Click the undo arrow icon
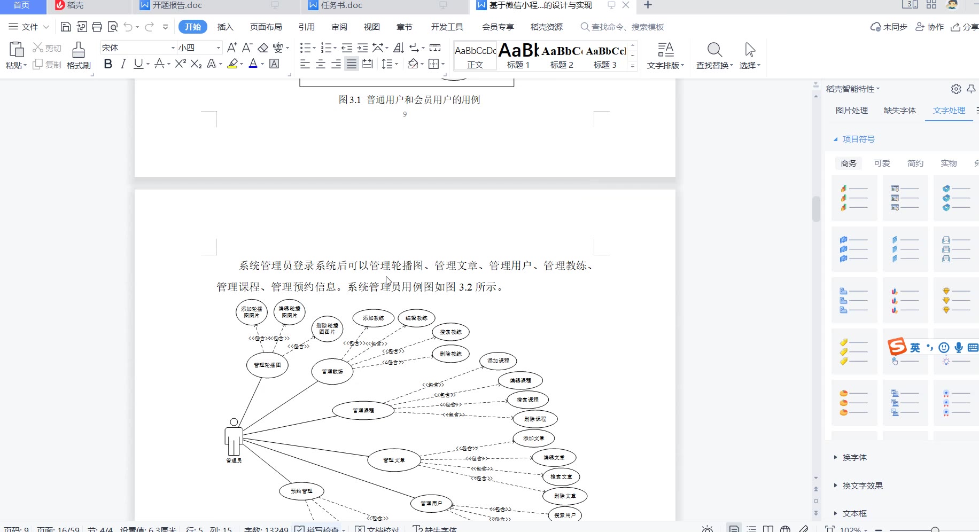Screen dimensions: 979x532 [128, 27]
